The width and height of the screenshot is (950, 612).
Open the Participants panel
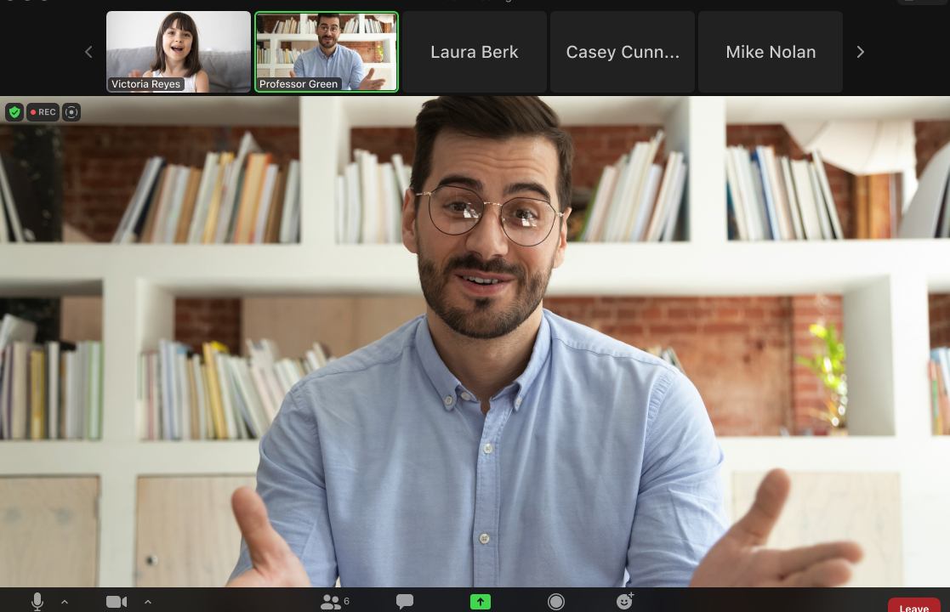pyautogui.click(x=330, y=602)
